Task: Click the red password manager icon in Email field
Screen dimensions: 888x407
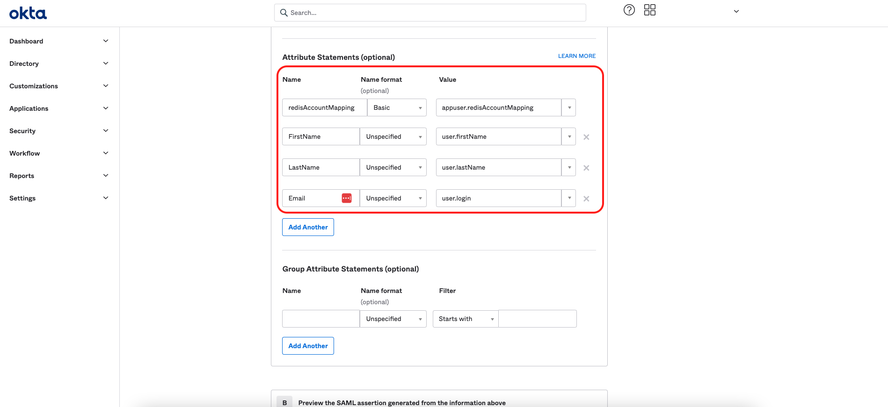Action: point(346,198)
